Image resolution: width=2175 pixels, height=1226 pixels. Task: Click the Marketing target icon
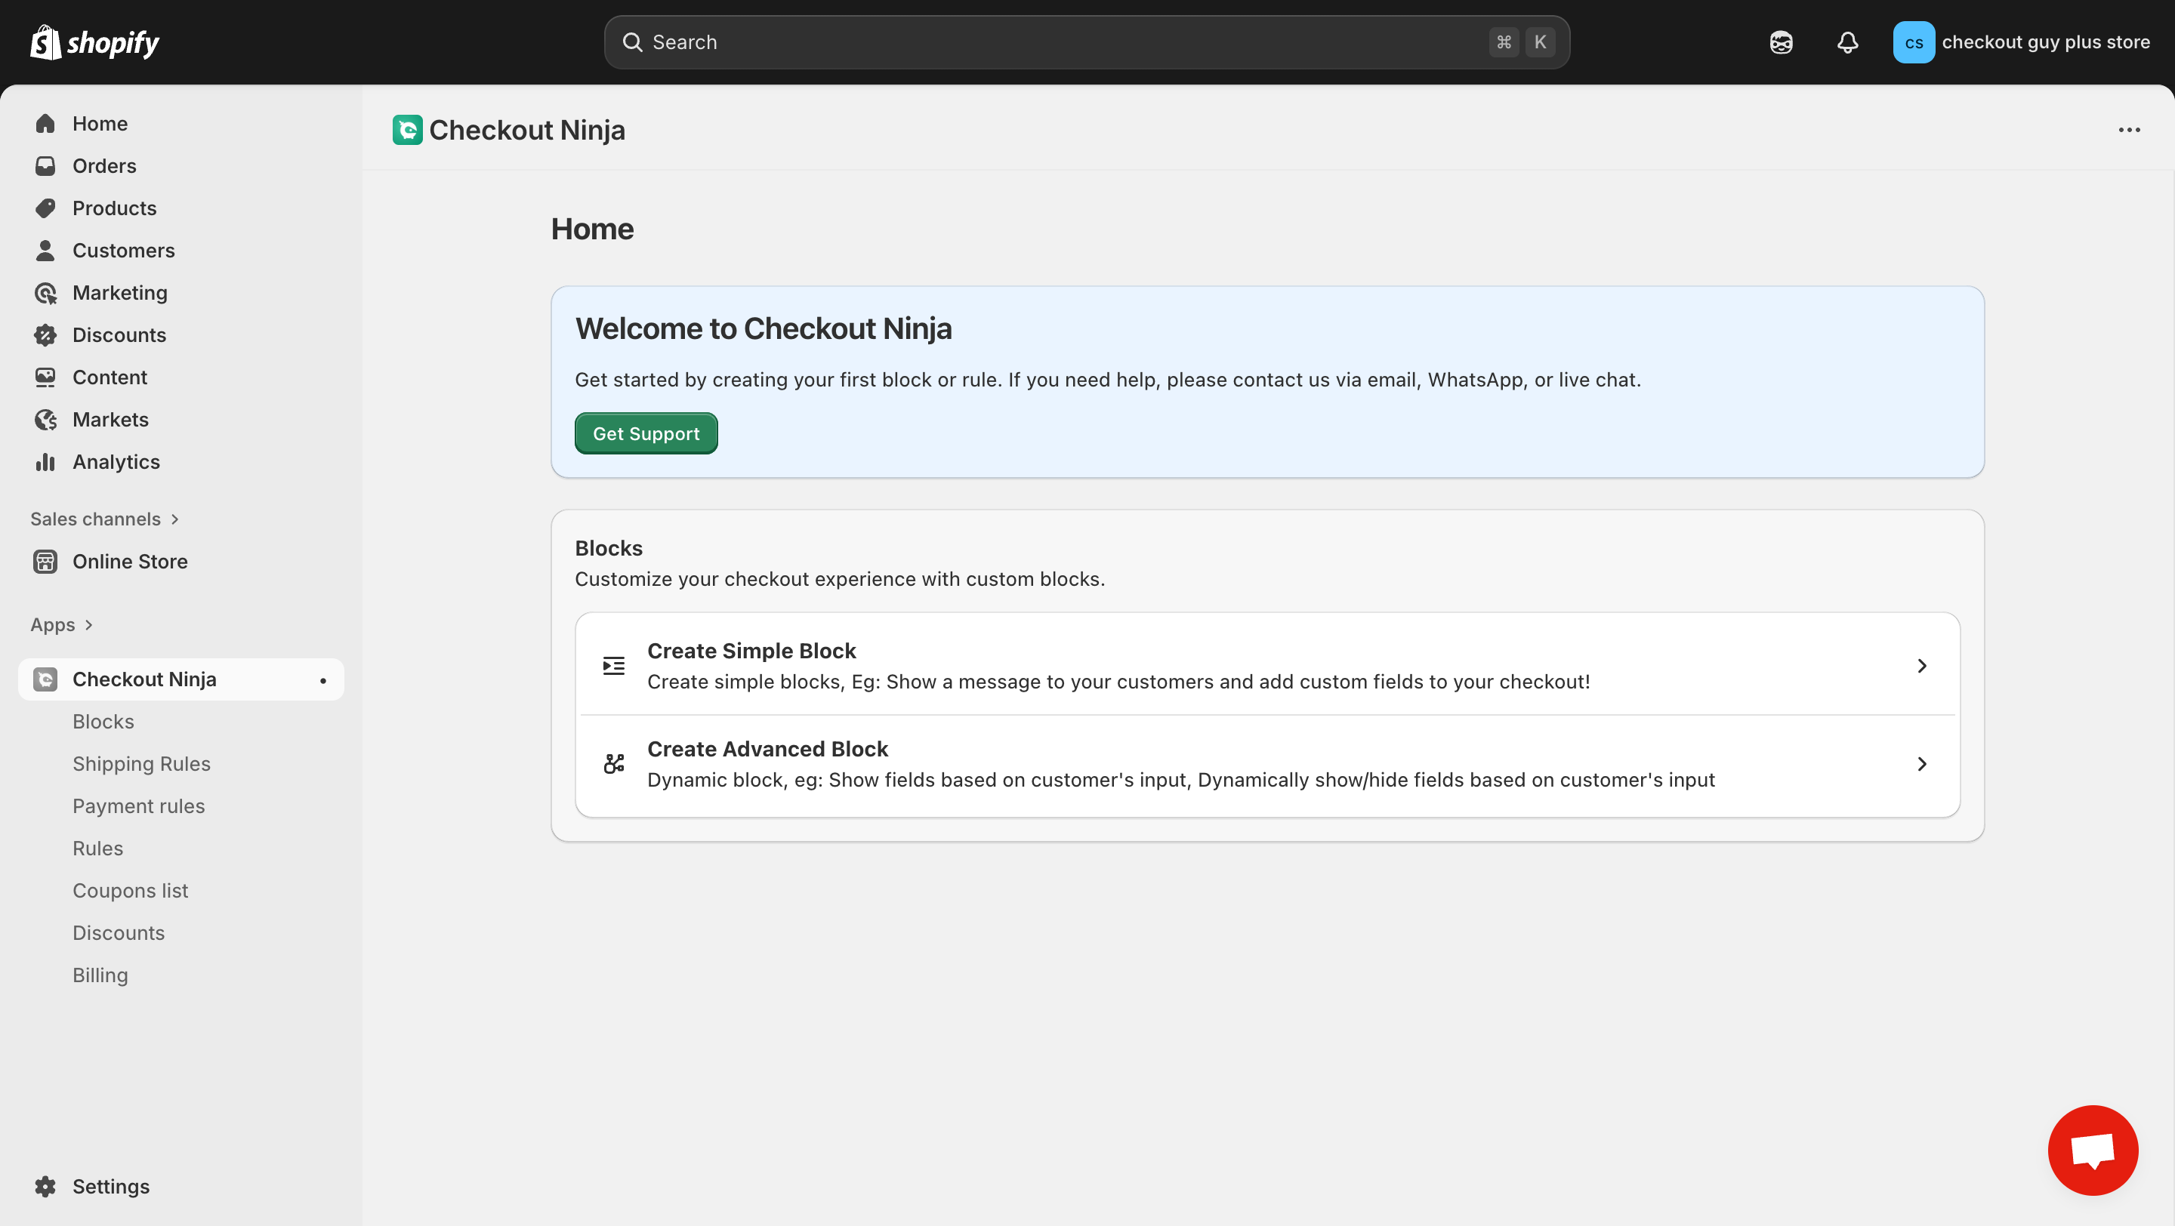(45, 293)
